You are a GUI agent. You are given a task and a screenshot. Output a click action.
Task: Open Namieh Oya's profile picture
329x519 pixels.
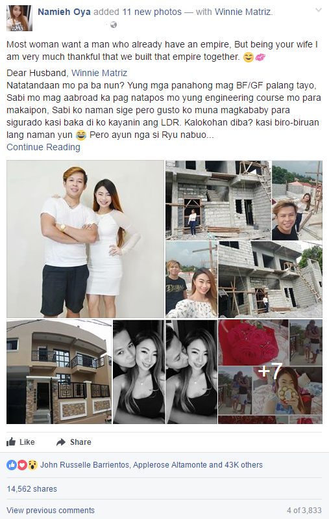point(19,18)
